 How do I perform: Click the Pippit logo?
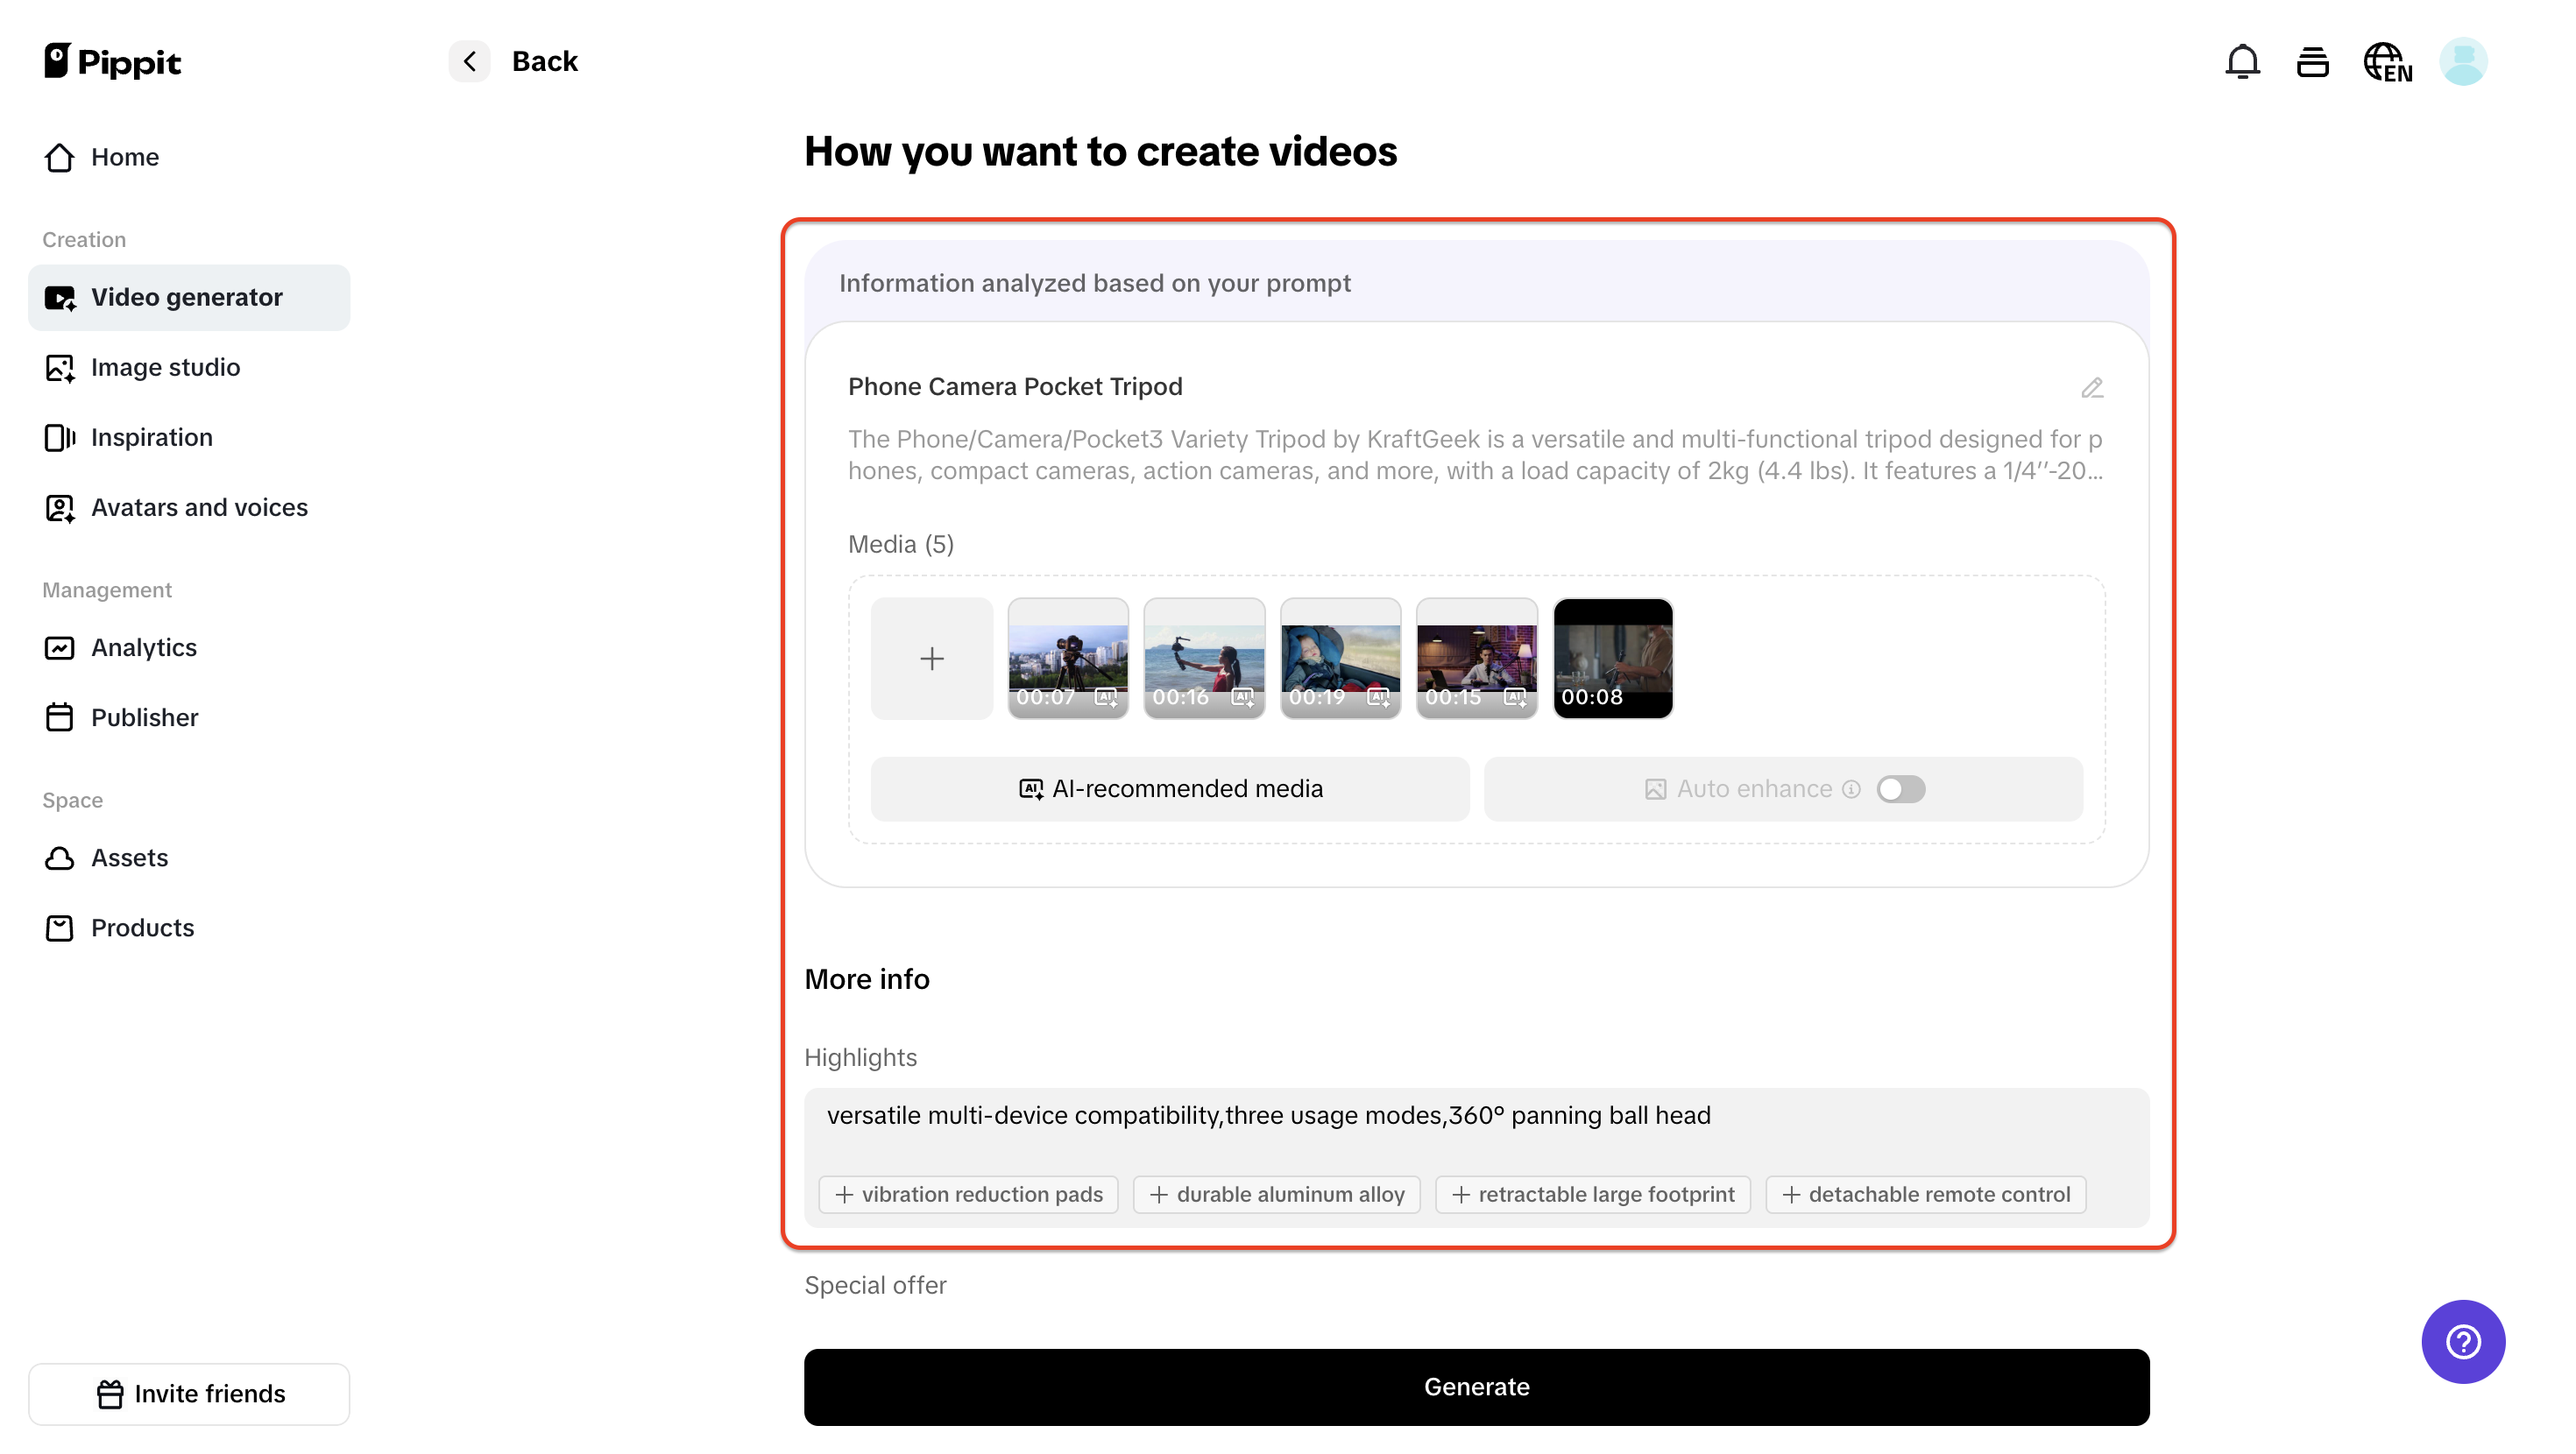(111, 61)
